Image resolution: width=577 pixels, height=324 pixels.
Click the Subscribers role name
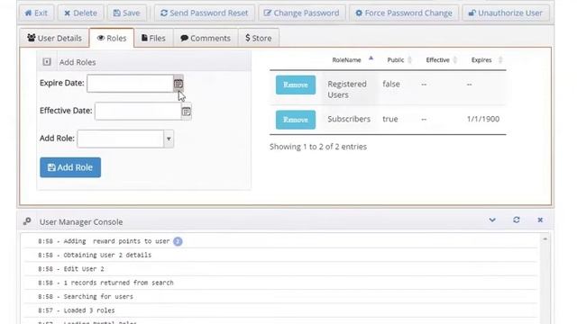[x=349, y=119]
